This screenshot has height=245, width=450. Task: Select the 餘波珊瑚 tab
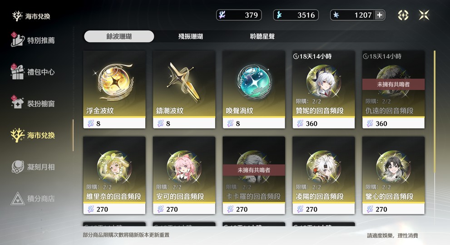(x=119, y=36)
